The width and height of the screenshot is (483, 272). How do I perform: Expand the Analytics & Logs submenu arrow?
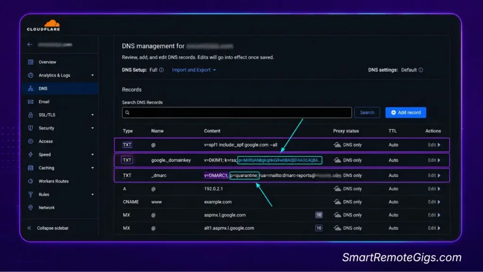[x=92, y=75]
